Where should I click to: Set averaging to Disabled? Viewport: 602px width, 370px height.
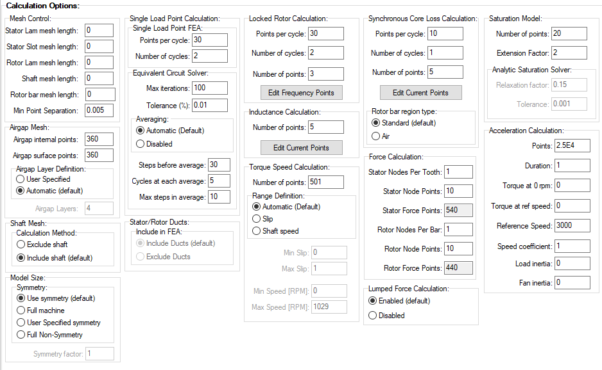pyautogui.click(x=141, y=144)
